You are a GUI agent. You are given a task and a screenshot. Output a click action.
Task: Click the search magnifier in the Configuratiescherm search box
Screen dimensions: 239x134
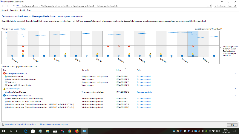(235, 6)
